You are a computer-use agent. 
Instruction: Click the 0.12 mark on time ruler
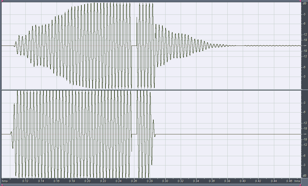coord(25,181)
